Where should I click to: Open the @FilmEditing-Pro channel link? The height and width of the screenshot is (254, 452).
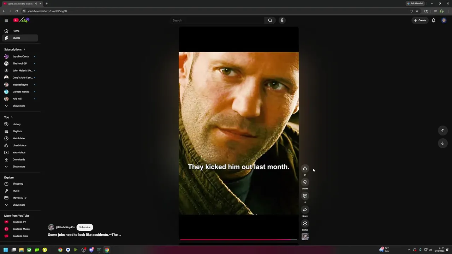click(x=65, y=227)
